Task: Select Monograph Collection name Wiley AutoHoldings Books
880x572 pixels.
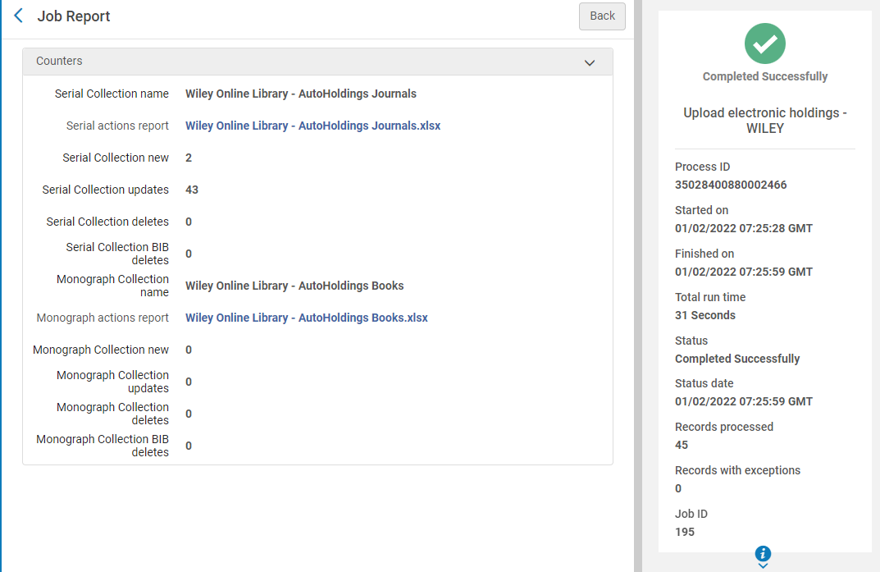Action: (294, 286)
